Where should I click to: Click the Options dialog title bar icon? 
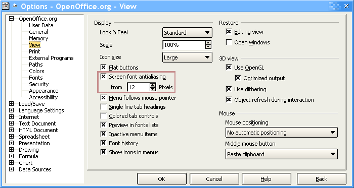pos(6,6)
